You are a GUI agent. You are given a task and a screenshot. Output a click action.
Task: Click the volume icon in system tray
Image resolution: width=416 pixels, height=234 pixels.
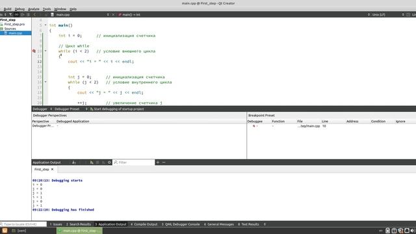click(413, 231)
